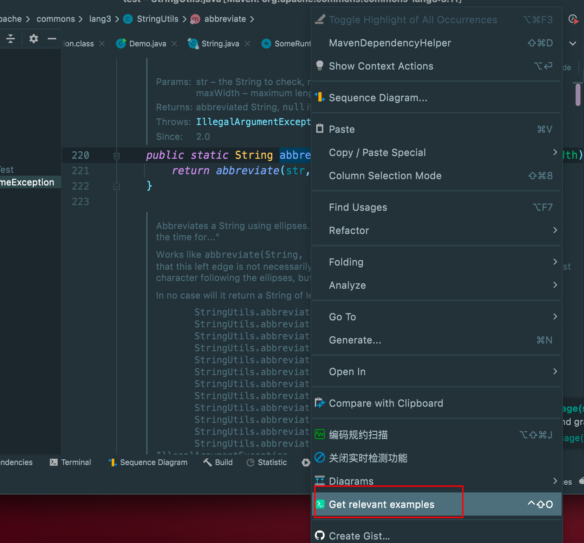Choose Generate... from context menu
Screen dimensions: 584x543
(436, 340)
